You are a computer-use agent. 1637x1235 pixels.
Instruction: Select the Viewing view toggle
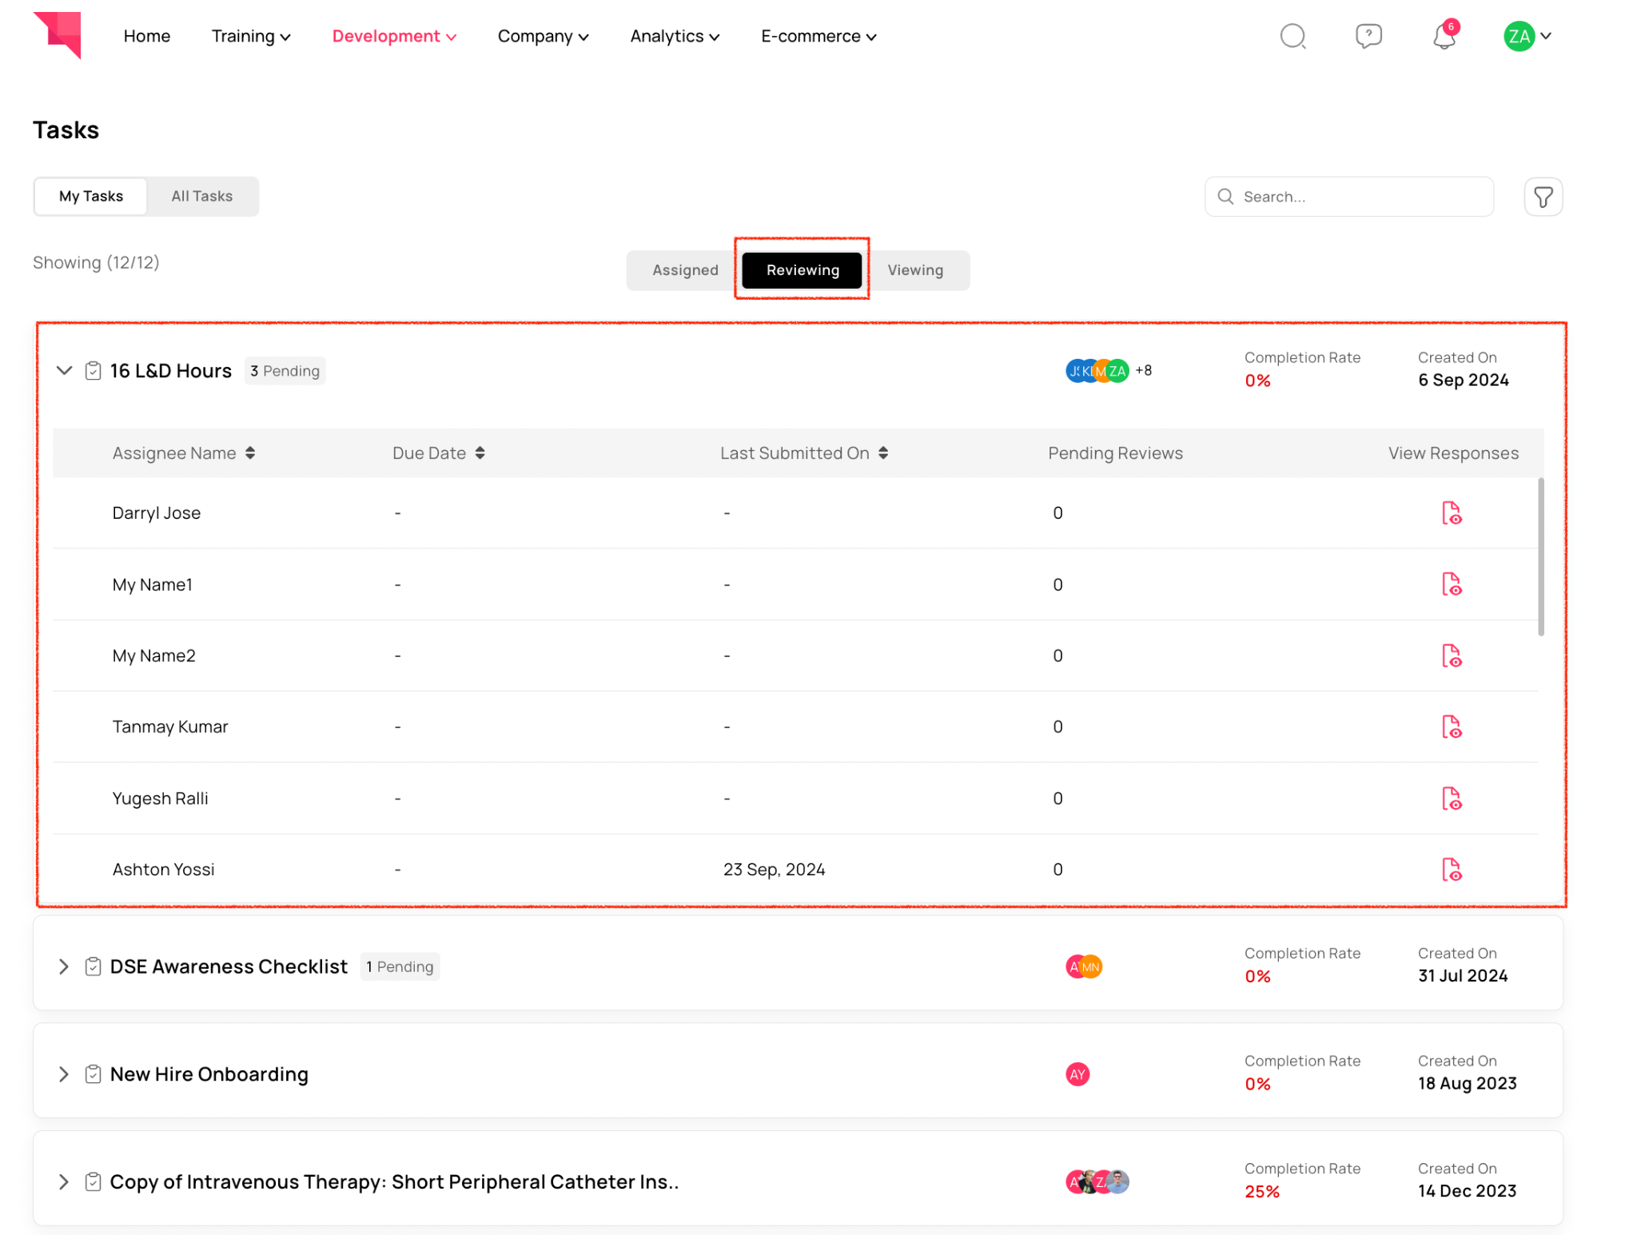coord(914,270)
